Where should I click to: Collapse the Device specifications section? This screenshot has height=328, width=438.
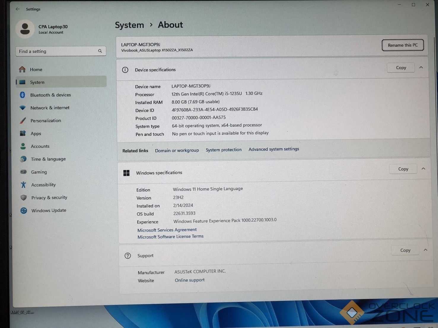coord(421,67)
